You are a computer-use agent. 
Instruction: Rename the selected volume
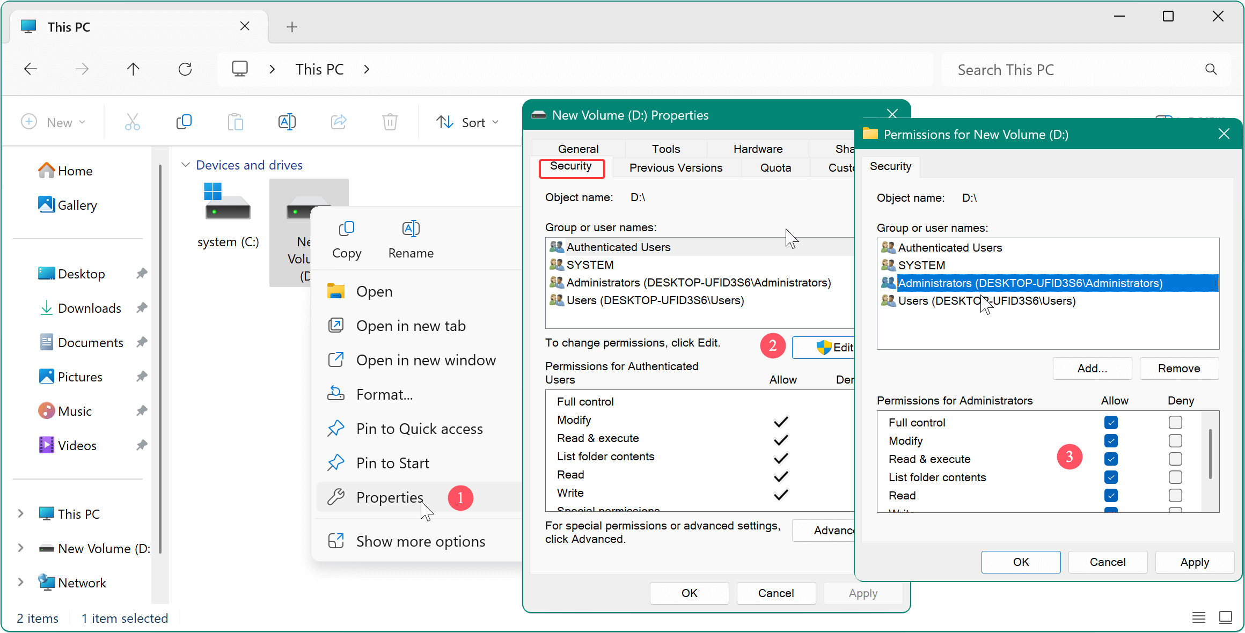point(288,122)
